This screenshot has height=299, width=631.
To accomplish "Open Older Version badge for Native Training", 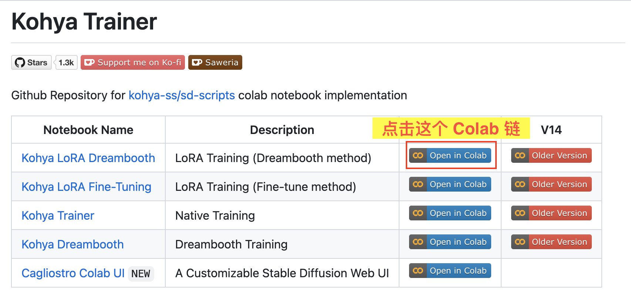I will coord(551,213).
